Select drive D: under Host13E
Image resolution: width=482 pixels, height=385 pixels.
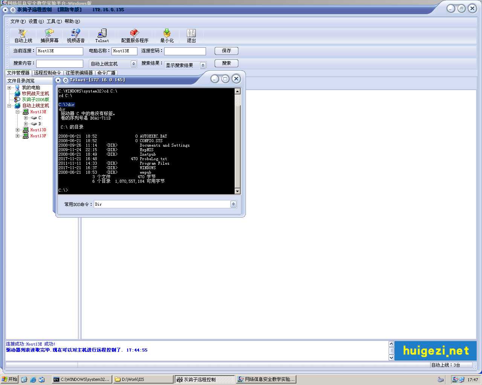click(x=40, y=124)
